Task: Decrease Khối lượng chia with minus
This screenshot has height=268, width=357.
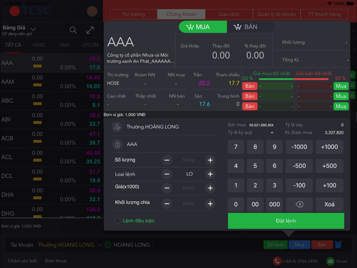Action: pyautogui.click(x=167, y=204)
